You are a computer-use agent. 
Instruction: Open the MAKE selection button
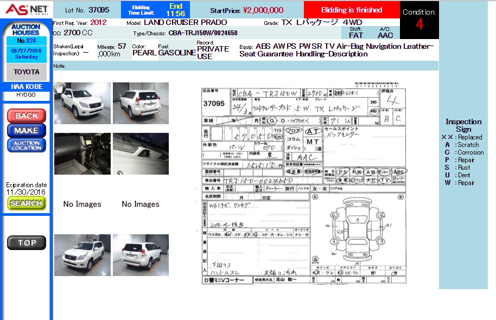point(26,130)
